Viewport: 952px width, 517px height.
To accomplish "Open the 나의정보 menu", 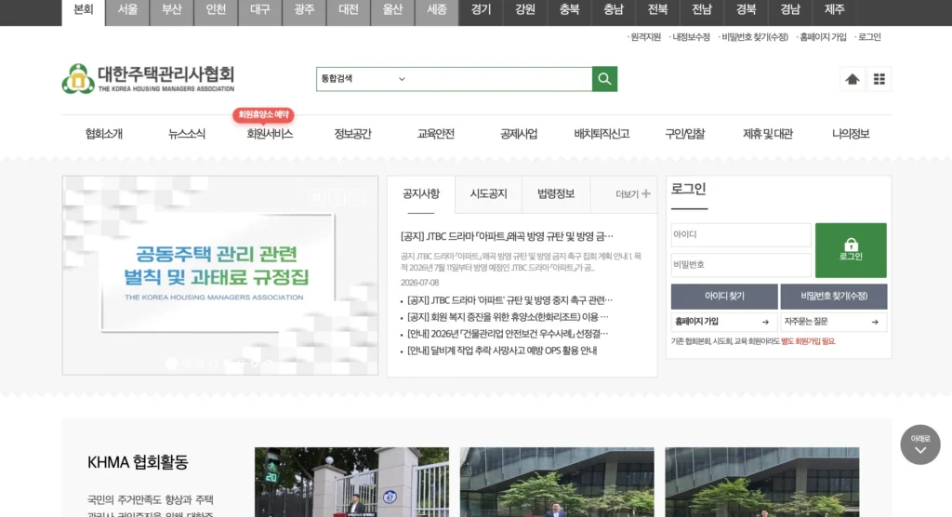I will coord(851,134).
